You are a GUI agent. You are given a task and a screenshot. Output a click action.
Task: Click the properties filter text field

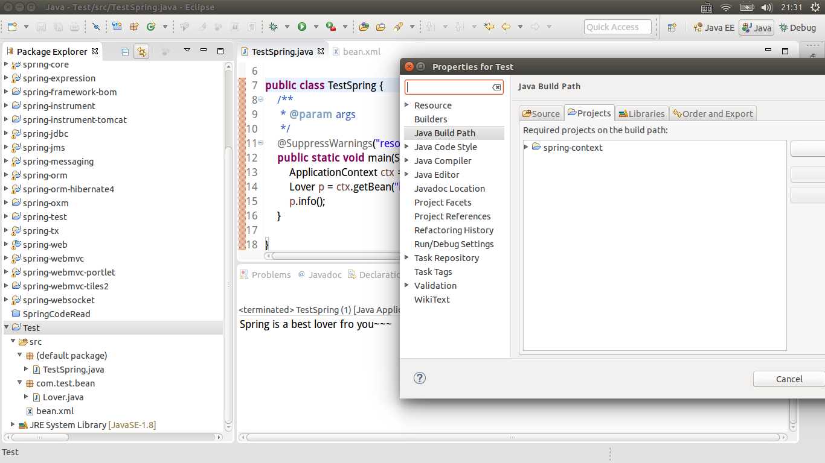(448, 87)
